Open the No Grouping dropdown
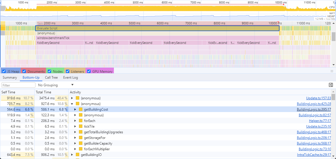336x159 pixels. click(56, 85)
